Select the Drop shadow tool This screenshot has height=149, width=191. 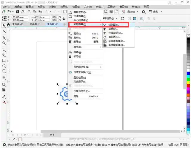[x=4, y=84]
